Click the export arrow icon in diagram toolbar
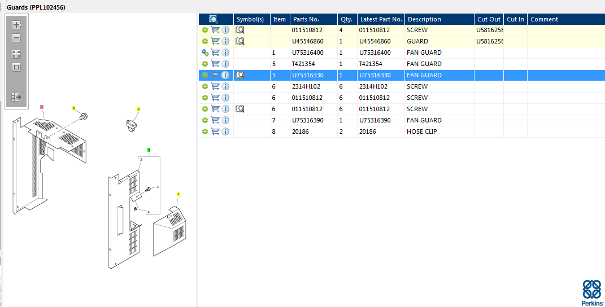 tap(16, 97)
